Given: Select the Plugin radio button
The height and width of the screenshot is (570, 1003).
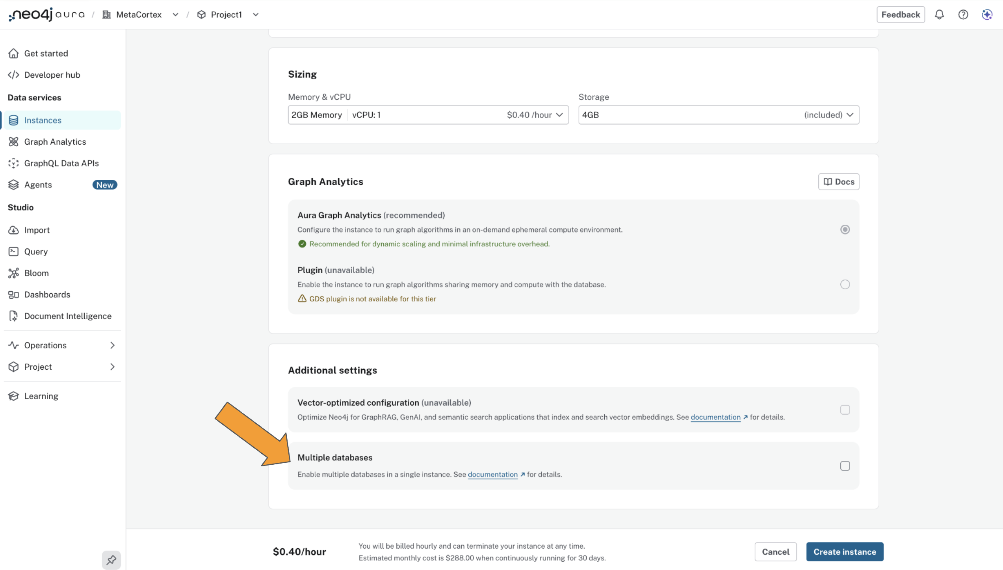Looking at the screenshot, I should point(845,284).
